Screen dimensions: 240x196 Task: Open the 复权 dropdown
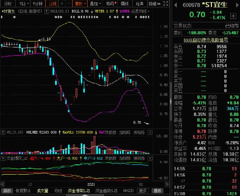(x=80, y=4)
